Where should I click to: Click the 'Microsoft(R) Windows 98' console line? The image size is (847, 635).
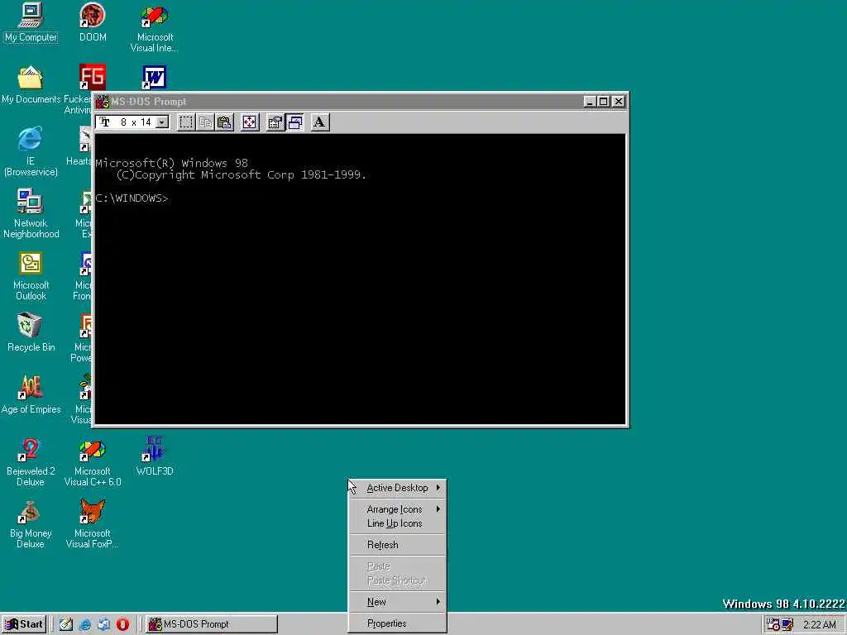coord(172,163)
